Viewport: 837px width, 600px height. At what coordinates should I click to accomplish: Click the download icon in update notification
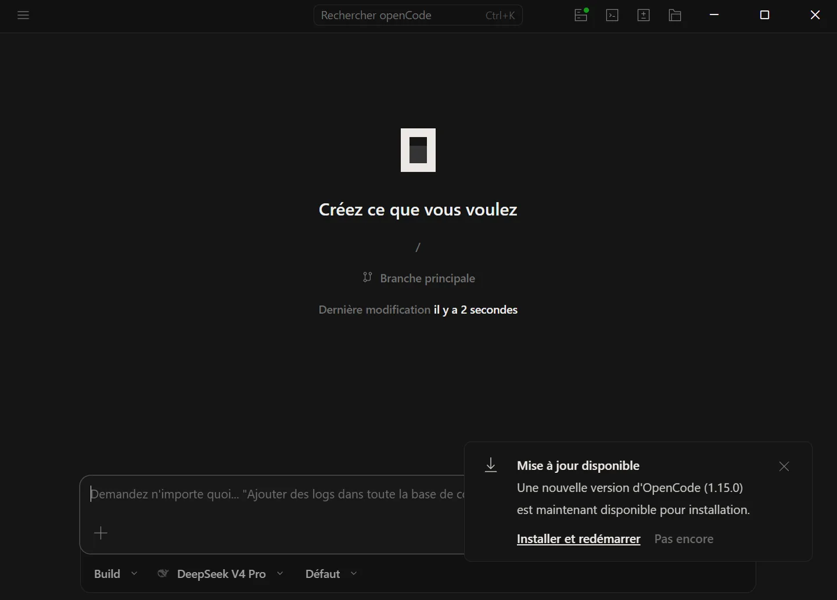click(491, 465)
